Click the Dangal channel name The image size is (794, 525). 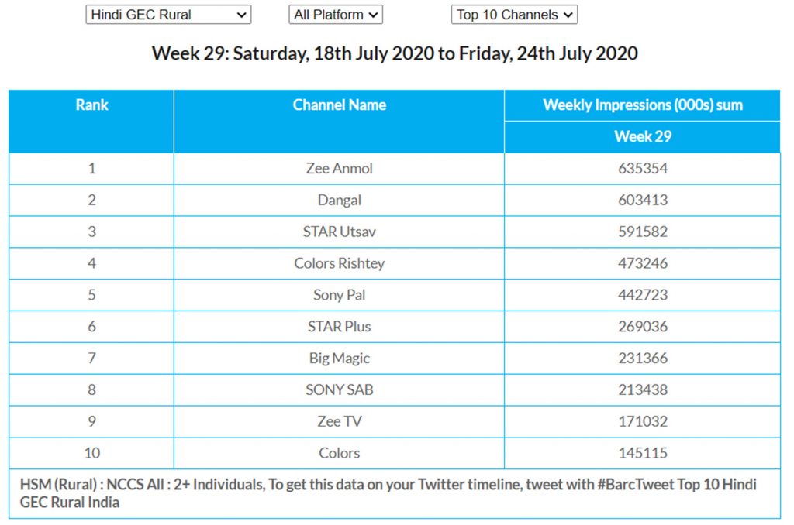coord(339,201)
